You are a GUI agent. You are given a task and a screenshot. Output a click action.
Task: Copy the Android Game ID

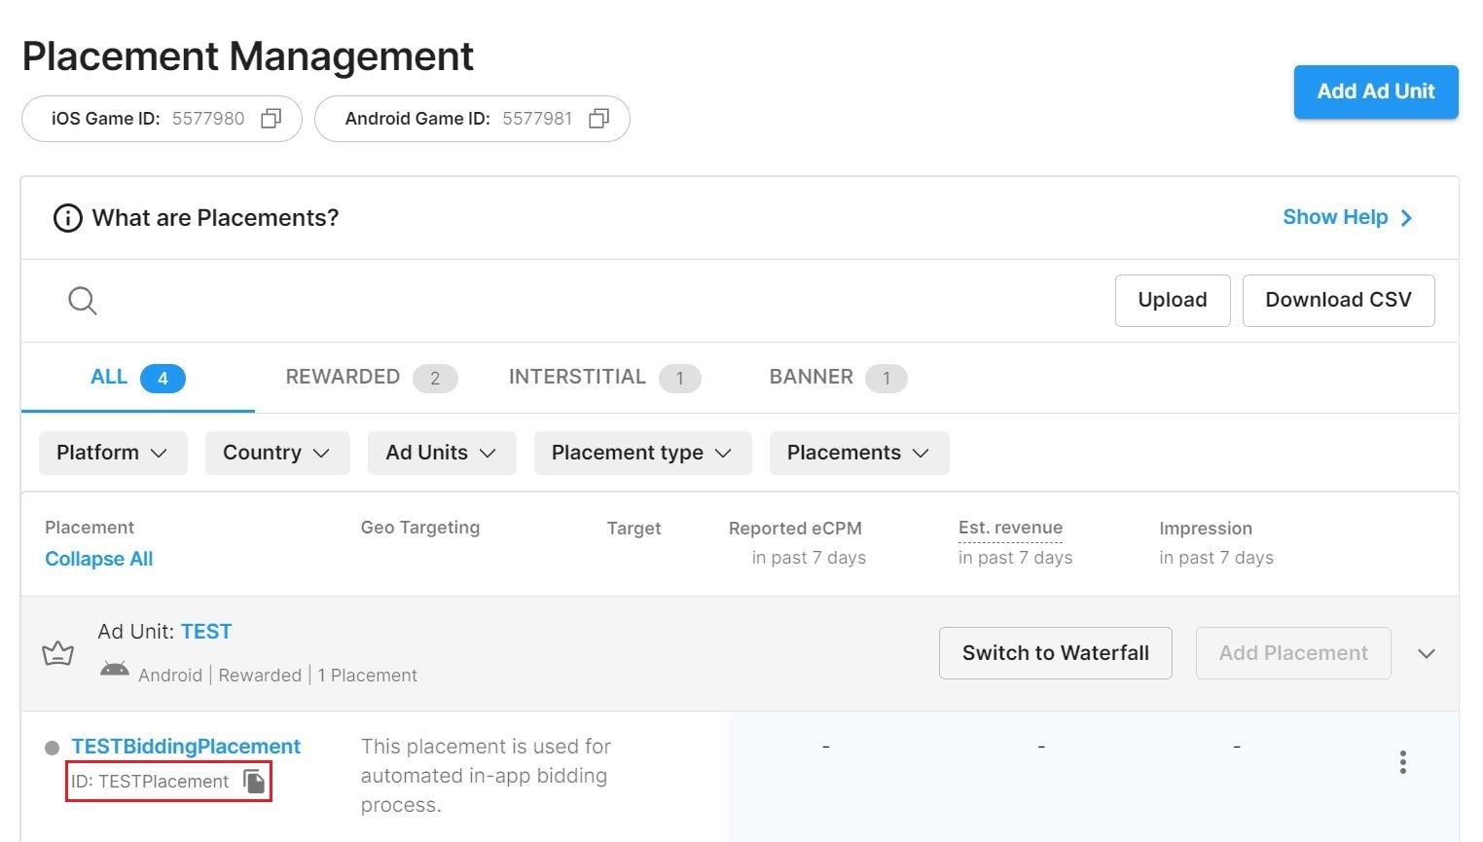599,119
